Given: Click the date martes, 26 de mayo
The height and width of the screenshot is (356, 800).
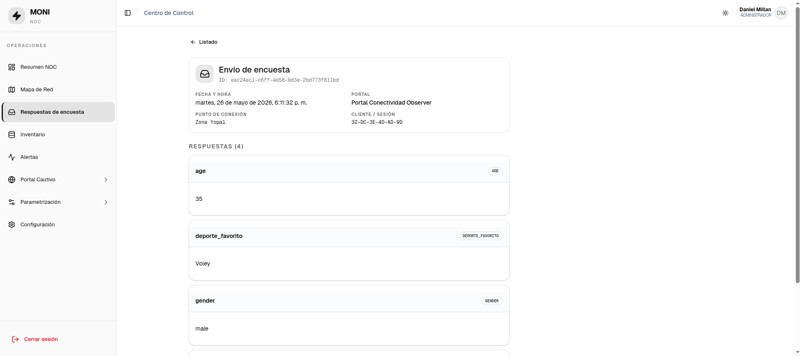Looking at the screenshot, I should coord(251,103).
